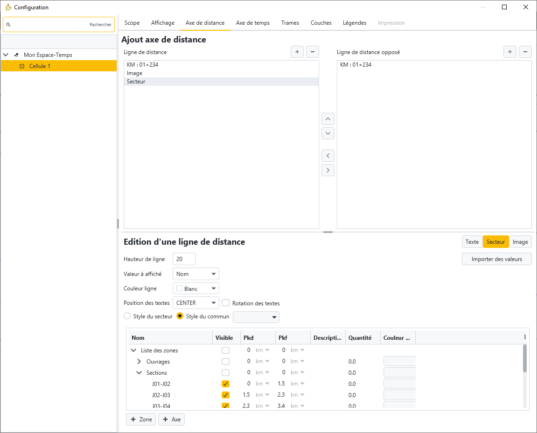537x433 pixels.
Task: Open the Valeur à affiché dropdown
Action: (196, 274)
